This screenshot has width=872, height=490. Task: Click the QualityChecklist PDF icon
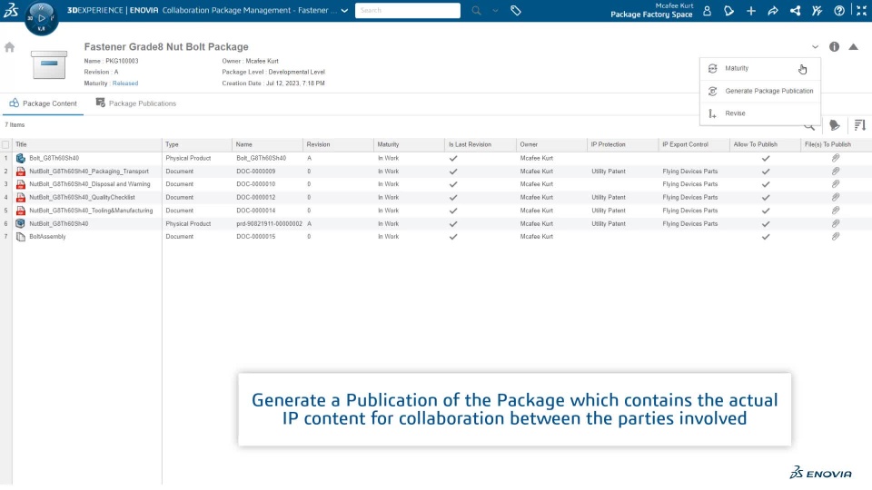(x=21, y=198)
